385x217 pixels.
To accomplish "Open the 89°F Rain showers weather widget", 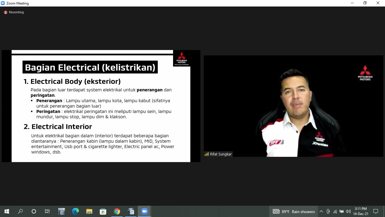I will pyautogui.click(x=294, y=211).
